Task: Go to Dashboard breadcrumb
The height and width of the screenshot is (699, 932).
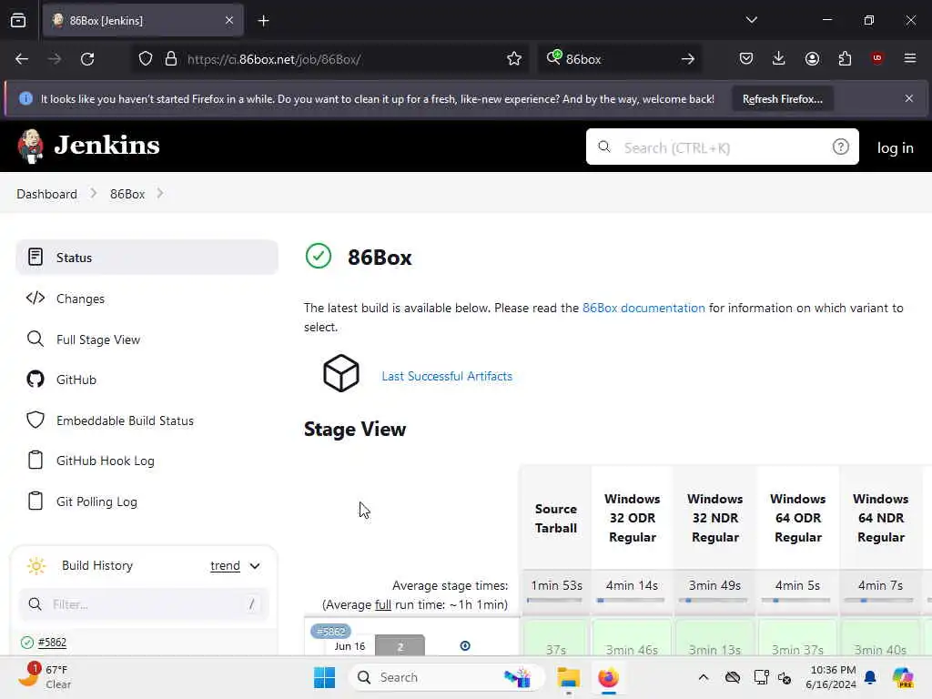Action: pyautogui.click(x=47, y=194)
